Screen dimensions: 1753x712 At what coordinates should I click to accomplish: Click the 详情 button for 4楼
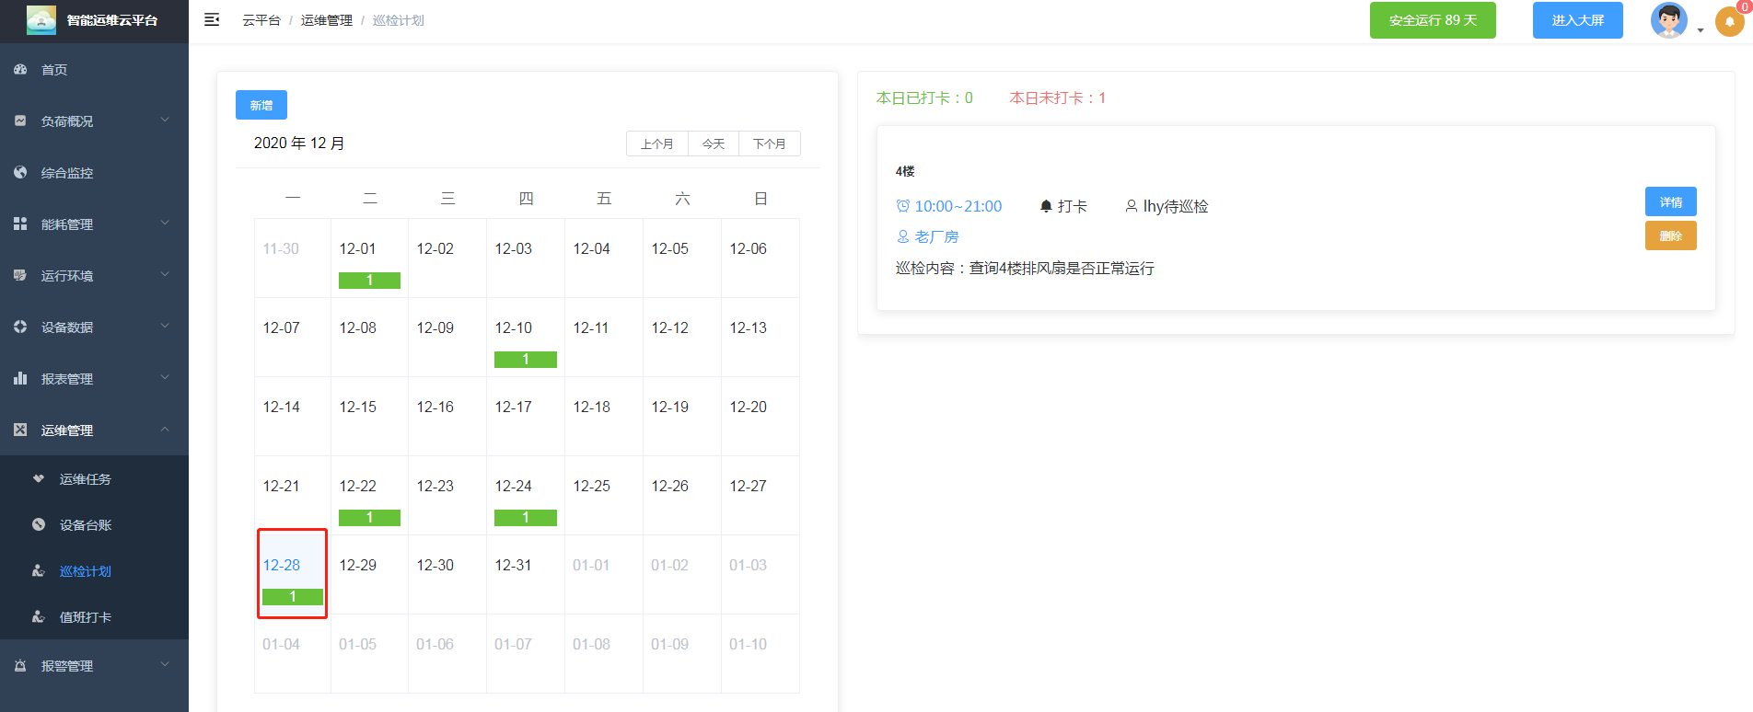point(1670,202)
